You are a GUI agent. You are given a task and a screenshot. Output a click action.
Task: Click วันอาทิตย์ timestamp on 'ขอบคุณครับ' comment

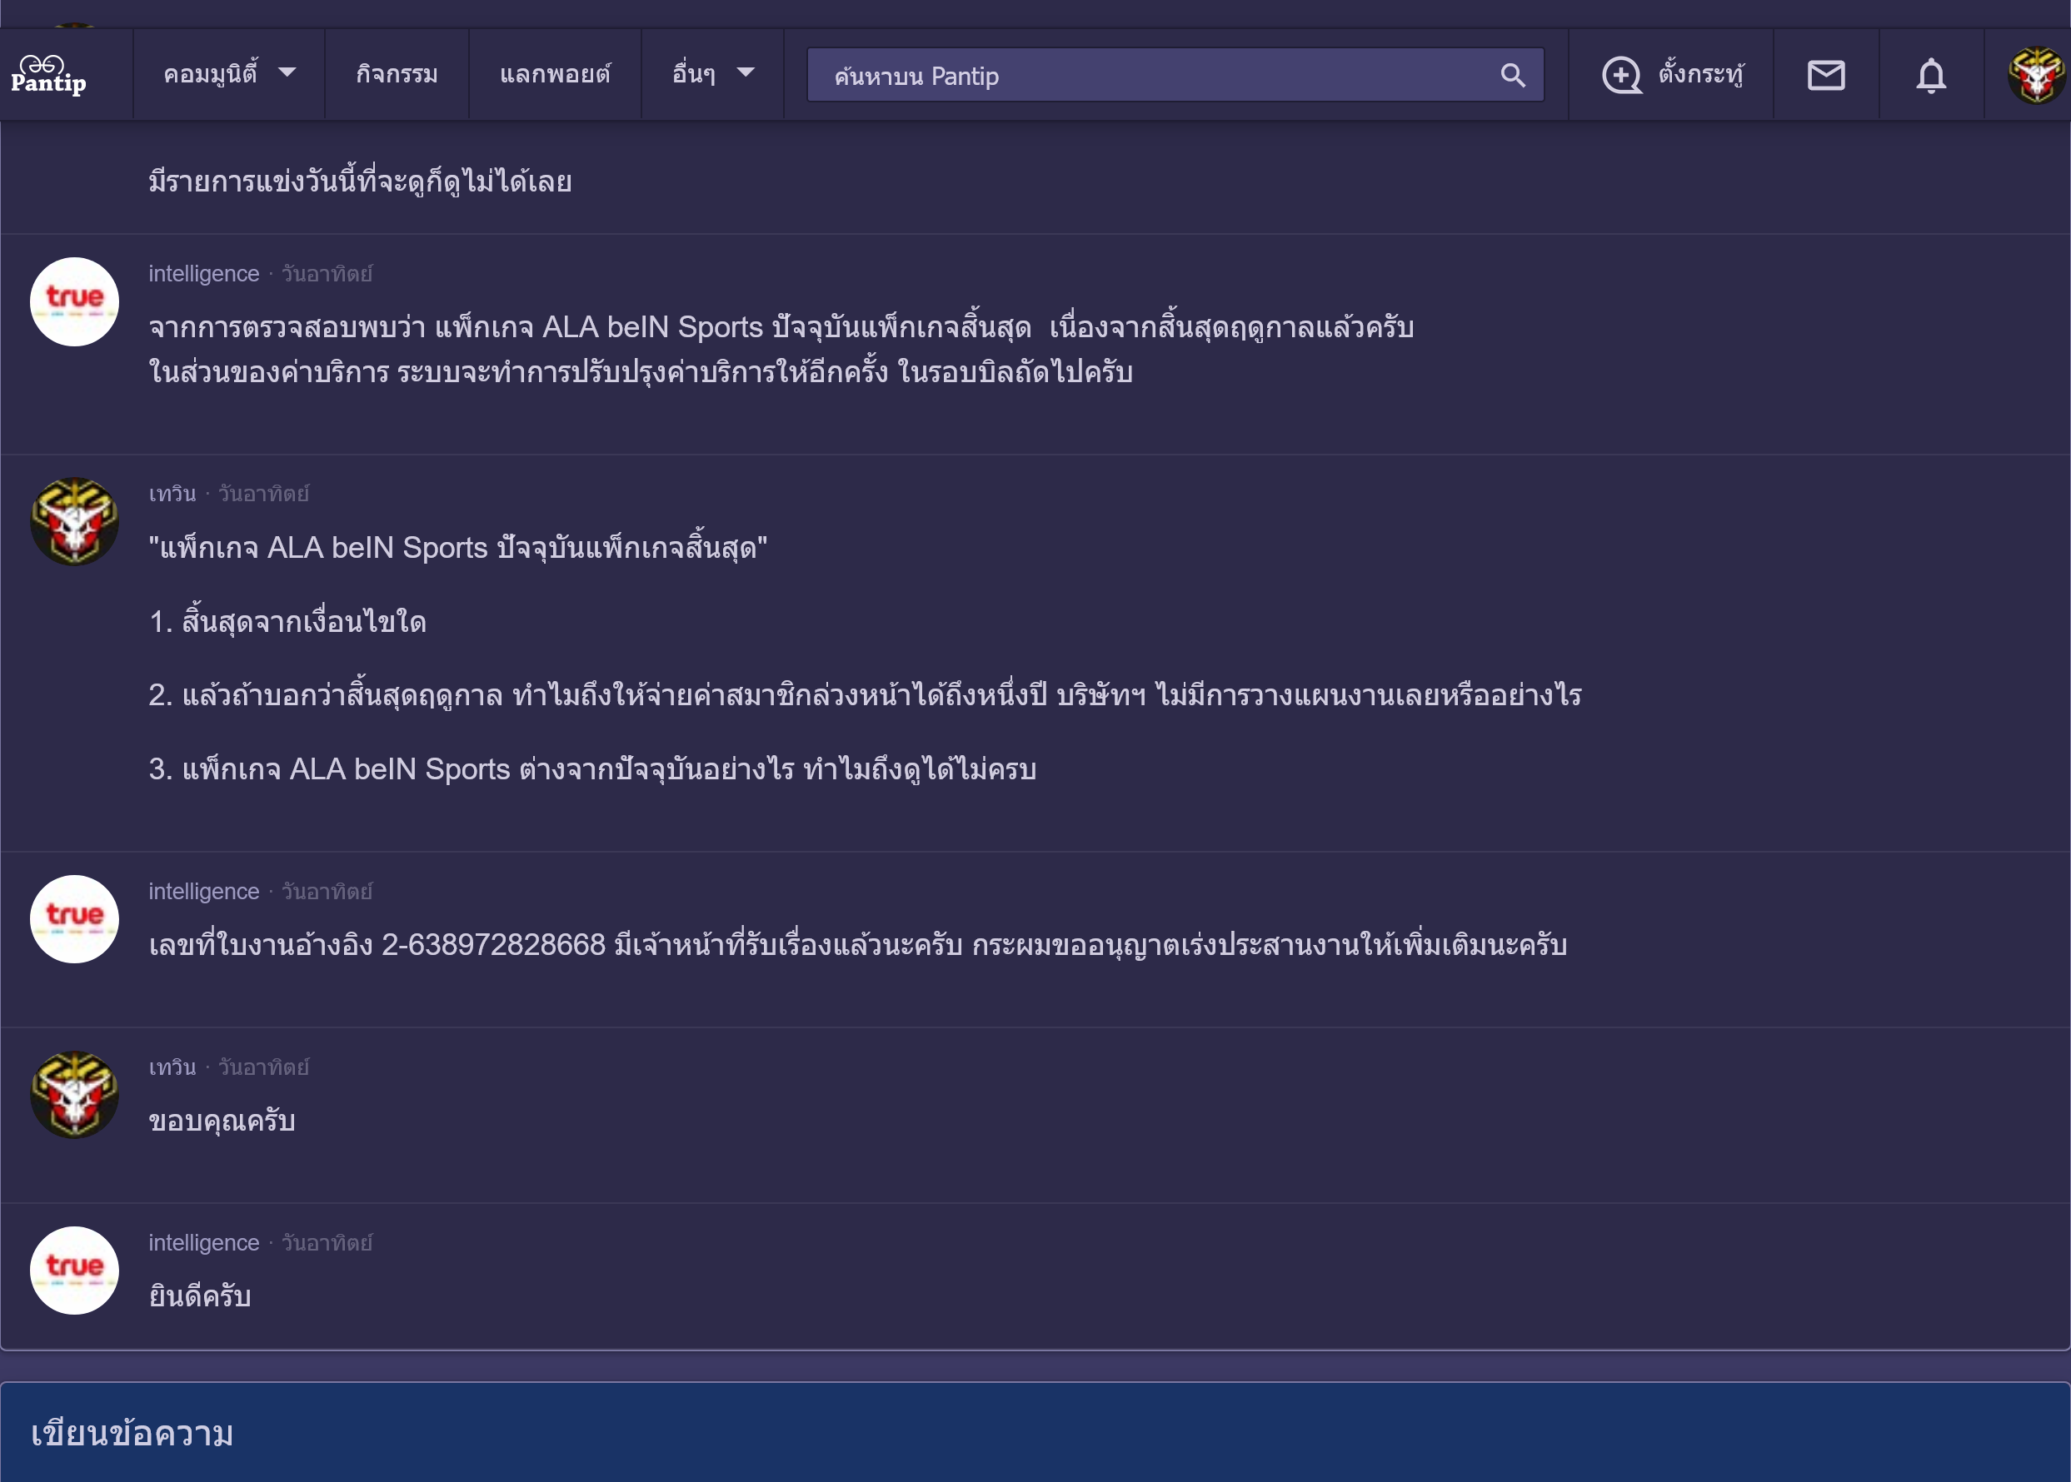264,1067
